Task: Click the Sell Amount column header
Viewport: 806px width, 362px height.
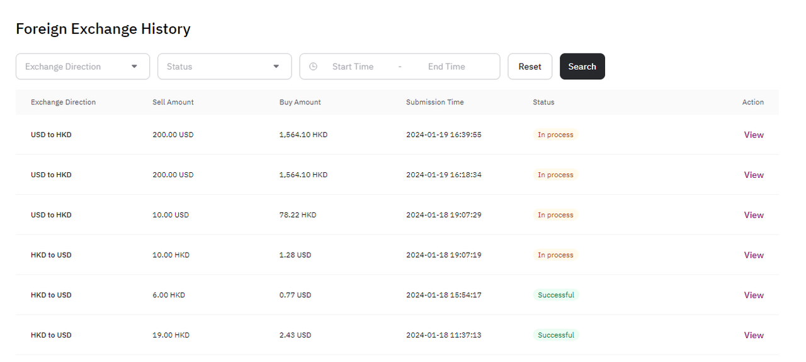Action: point(173,102)
